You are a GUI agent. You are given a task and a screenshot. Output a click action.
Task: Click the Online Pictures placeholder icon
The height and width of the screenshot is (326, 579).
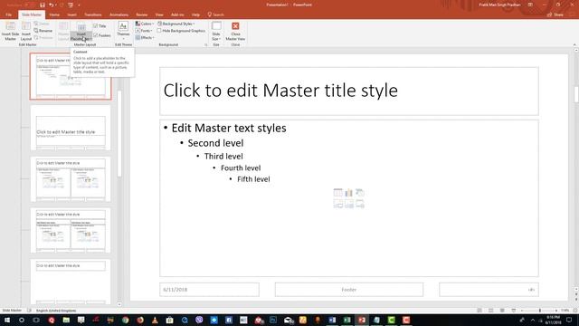point(349,204)
